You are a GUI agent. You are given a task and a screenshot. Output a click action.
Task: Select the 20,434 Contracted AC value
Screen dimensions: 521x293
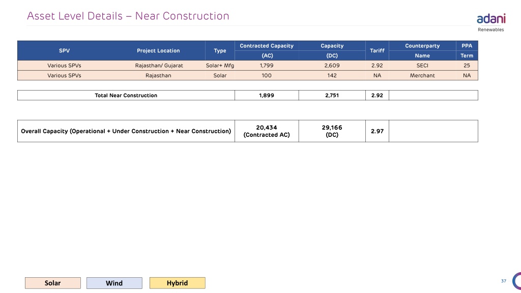(x=267, y=131)
